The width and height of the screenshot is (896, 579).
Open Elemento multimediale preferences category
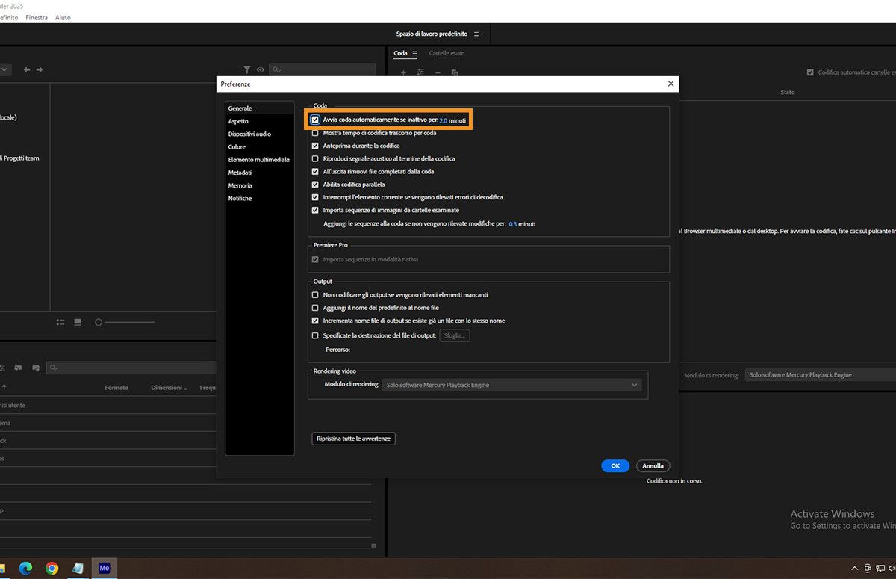point(260,160)
